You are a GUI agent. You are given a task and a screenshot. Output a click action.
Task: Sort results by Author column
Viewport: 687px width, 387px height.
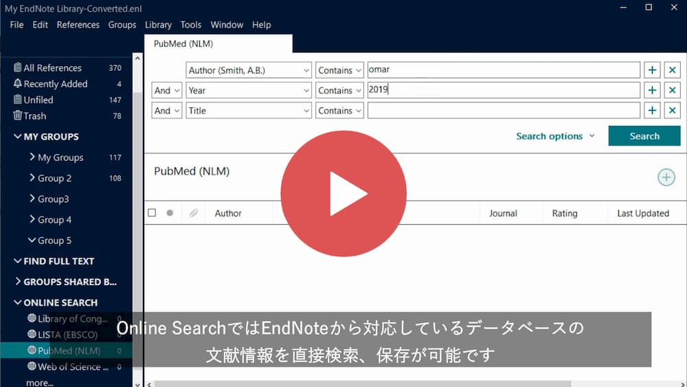tap(228, 213)
